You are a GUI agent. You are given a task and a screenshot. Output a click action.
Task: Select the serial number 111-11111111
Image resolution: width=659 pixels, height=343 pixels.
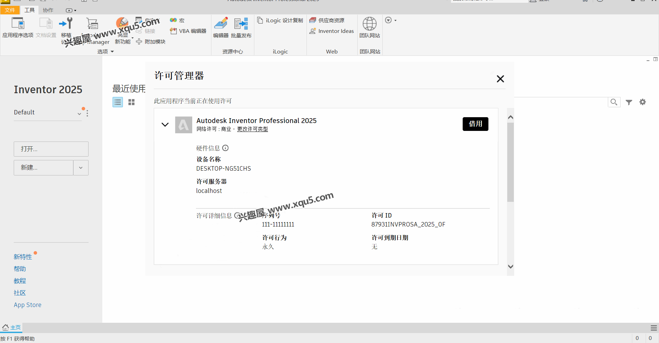278,224
